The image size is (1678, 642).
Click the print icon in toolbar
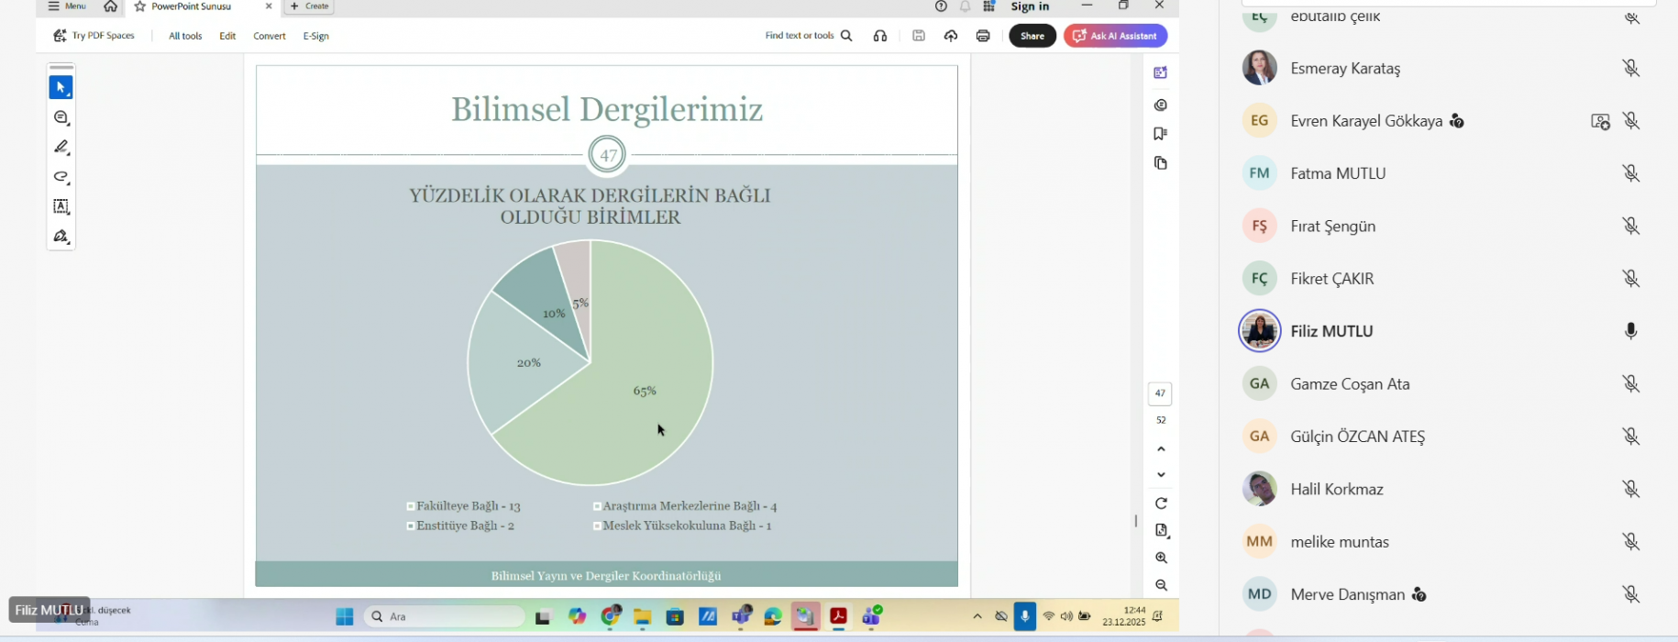(x=983, y=36)
